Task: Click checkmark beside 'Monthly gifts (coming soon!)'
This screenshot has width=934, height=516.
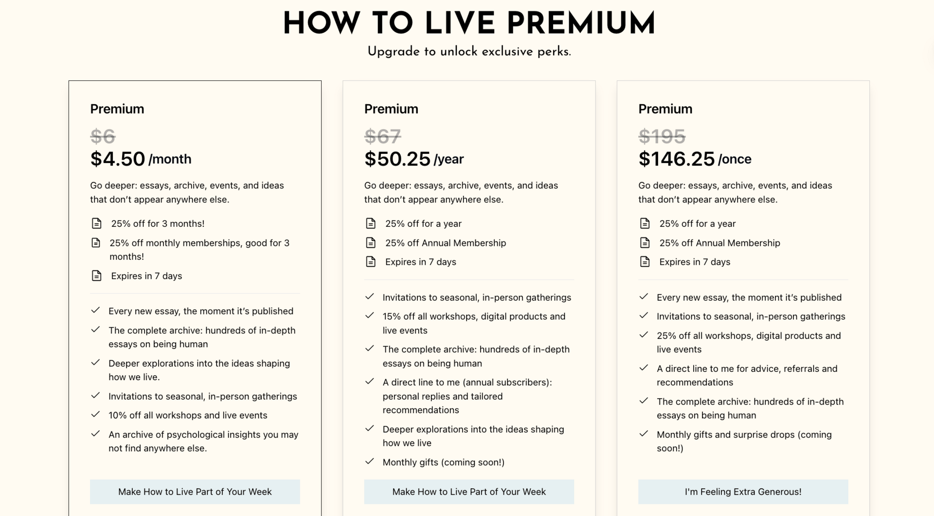Action: pyautogui.click(x=370, y=461)
